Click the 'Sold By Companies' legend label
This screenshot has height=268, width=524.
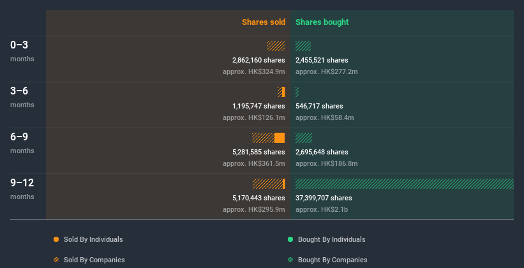[x=94, y=260]
